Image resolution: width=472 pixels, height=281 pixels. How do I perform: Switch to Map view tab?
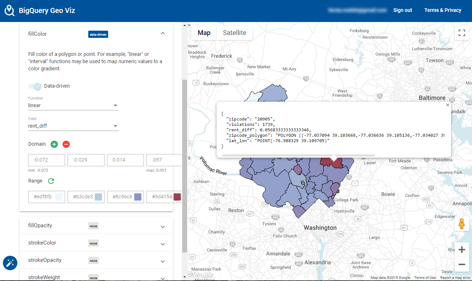click(204, 33)
